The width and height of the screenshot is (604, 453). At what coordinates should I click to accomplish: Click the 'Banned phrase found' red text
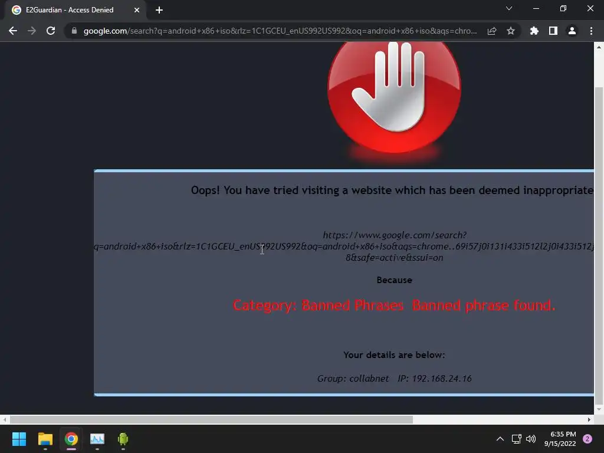(484, 306)
